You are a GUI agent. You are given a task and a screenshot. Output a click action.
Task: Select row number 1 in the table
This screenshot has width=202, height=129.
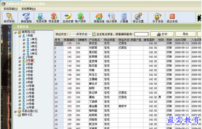coord(59,44)
